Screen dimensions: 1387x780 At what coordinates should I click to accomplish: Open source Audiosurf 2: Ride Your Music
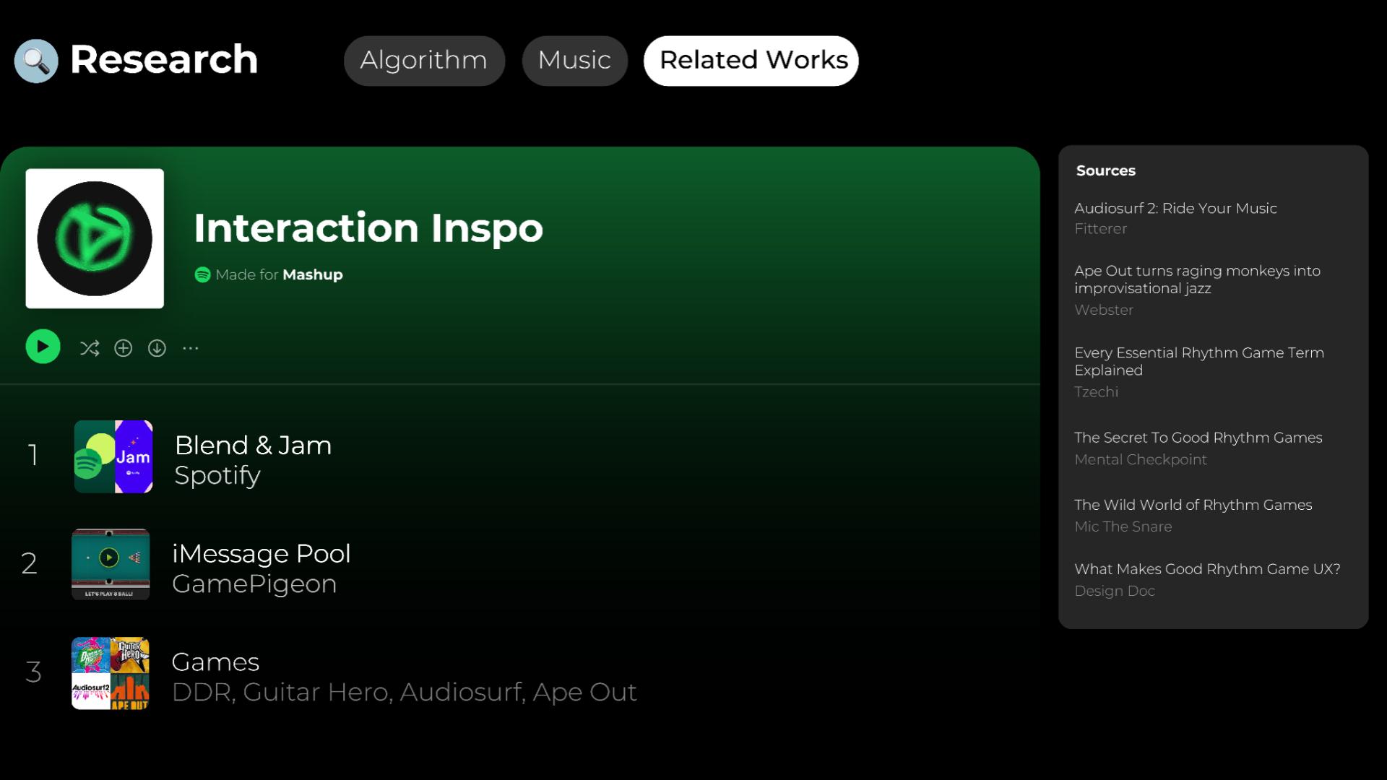click(x=1175, y=208)
